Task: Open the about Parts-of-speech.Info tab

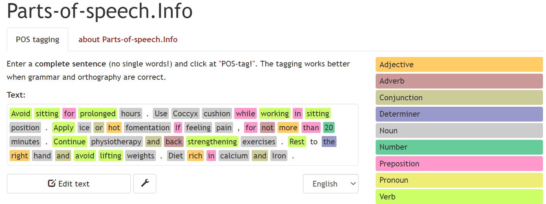Action: (128, 40)
